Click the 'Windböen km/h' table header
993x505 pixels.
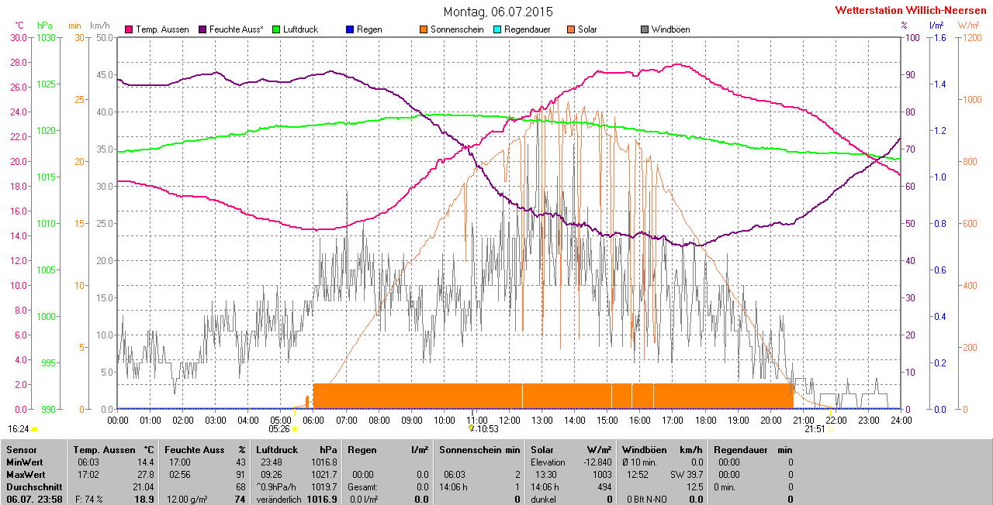[x=662, y=449]
